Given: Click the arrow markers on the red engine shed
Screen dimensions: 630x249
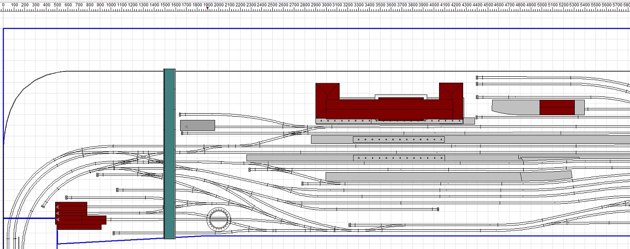Looking at the screenshot, I should pos(58,213).
